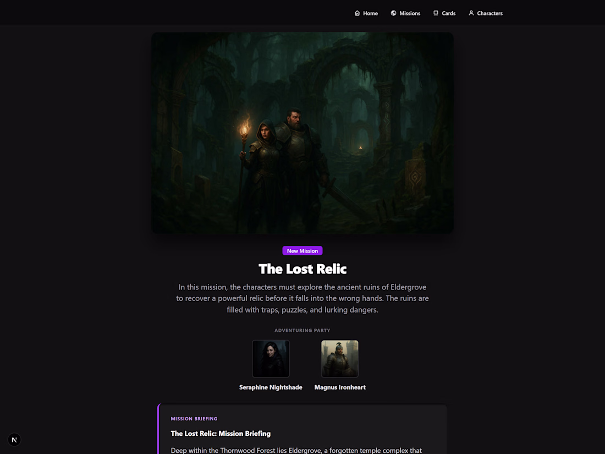Open the Characters nav link
Image resolution: width=605 pixels, height=454 pixels.
click(x=486, y=13)
